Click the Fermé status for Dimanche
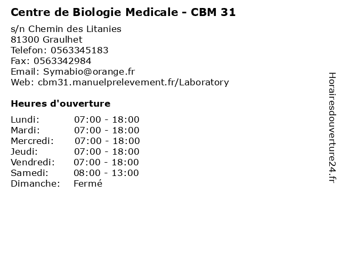This screenshot has width=341, height=256. [x=88, y=183]
